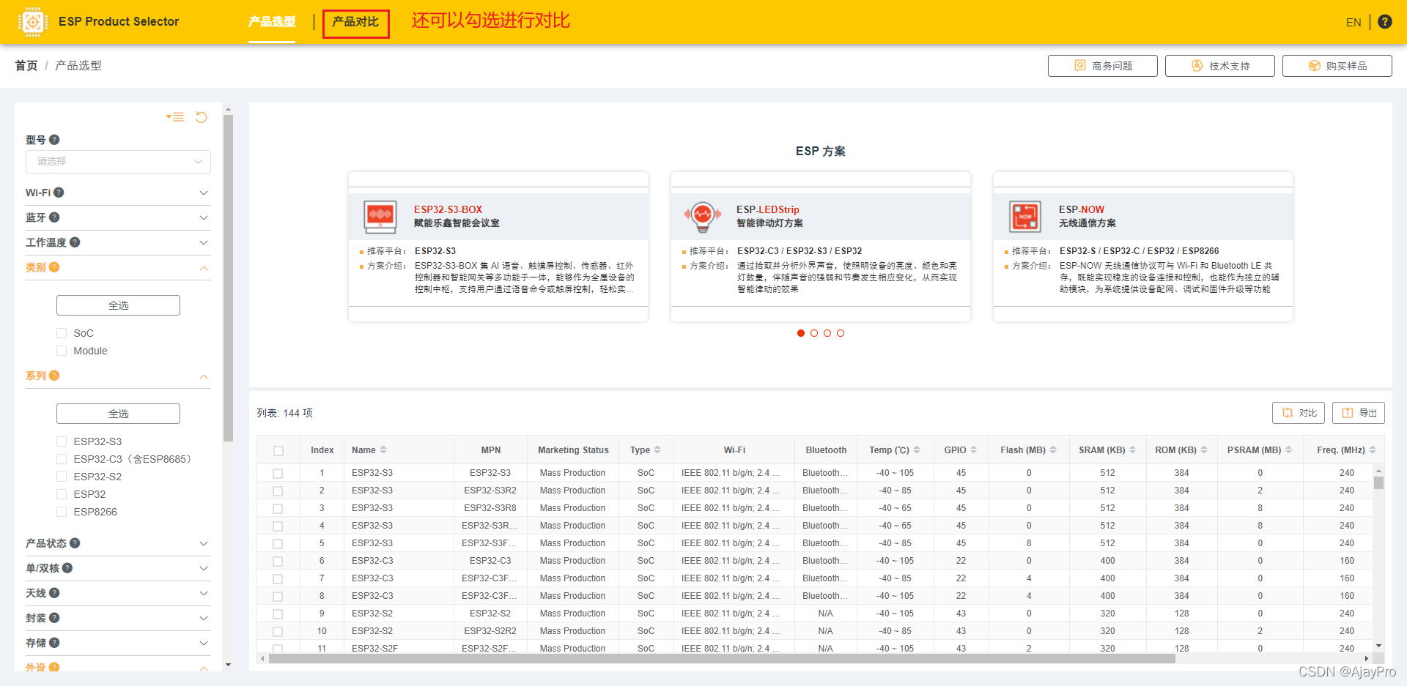
Task: Click the 对比 compare button
Action: tap(1299, 413)
